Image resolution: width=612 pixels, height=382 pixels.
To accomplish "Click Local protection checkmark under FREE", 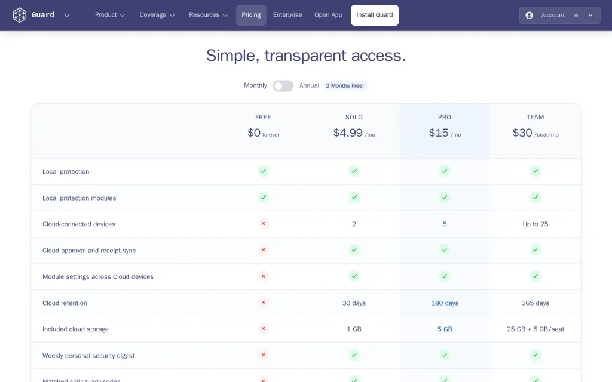I will tap(264, 171).
